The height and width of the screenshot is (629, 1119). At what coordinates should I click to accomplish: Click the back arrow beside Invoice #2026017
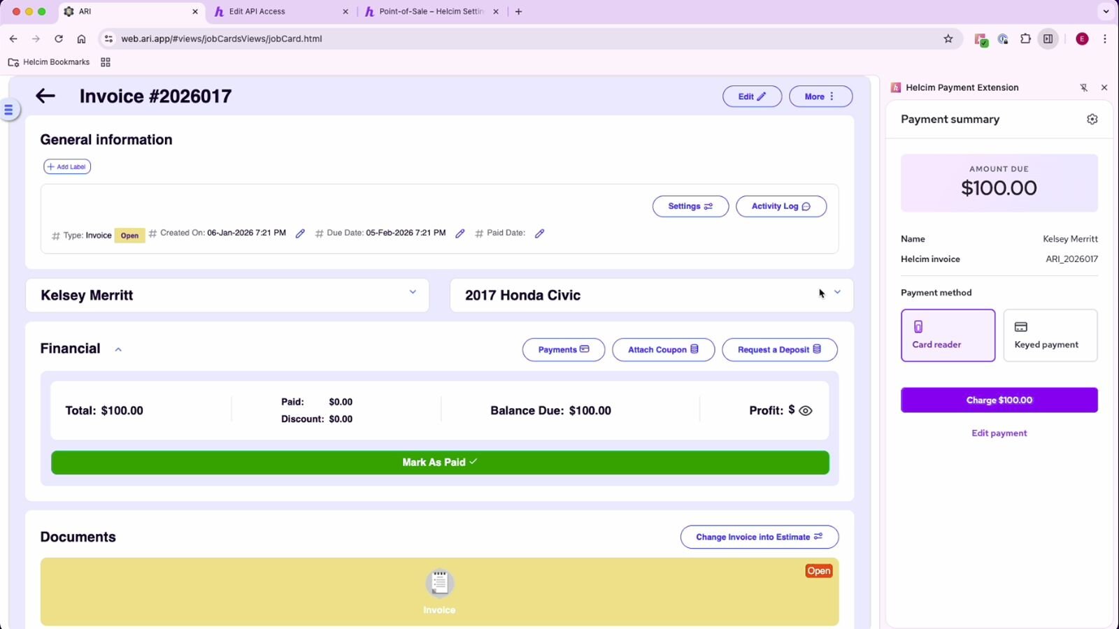pos(45,96)
